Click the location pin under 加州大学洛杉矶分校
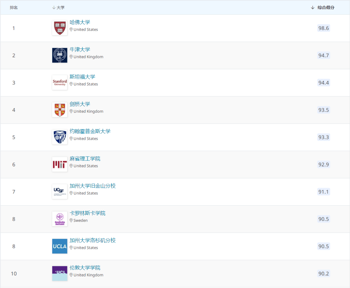 [71, 248]
